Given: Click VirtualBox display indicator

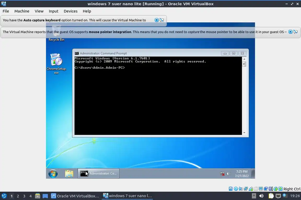Looking at the screenshot, I should (x=261, y=189).
